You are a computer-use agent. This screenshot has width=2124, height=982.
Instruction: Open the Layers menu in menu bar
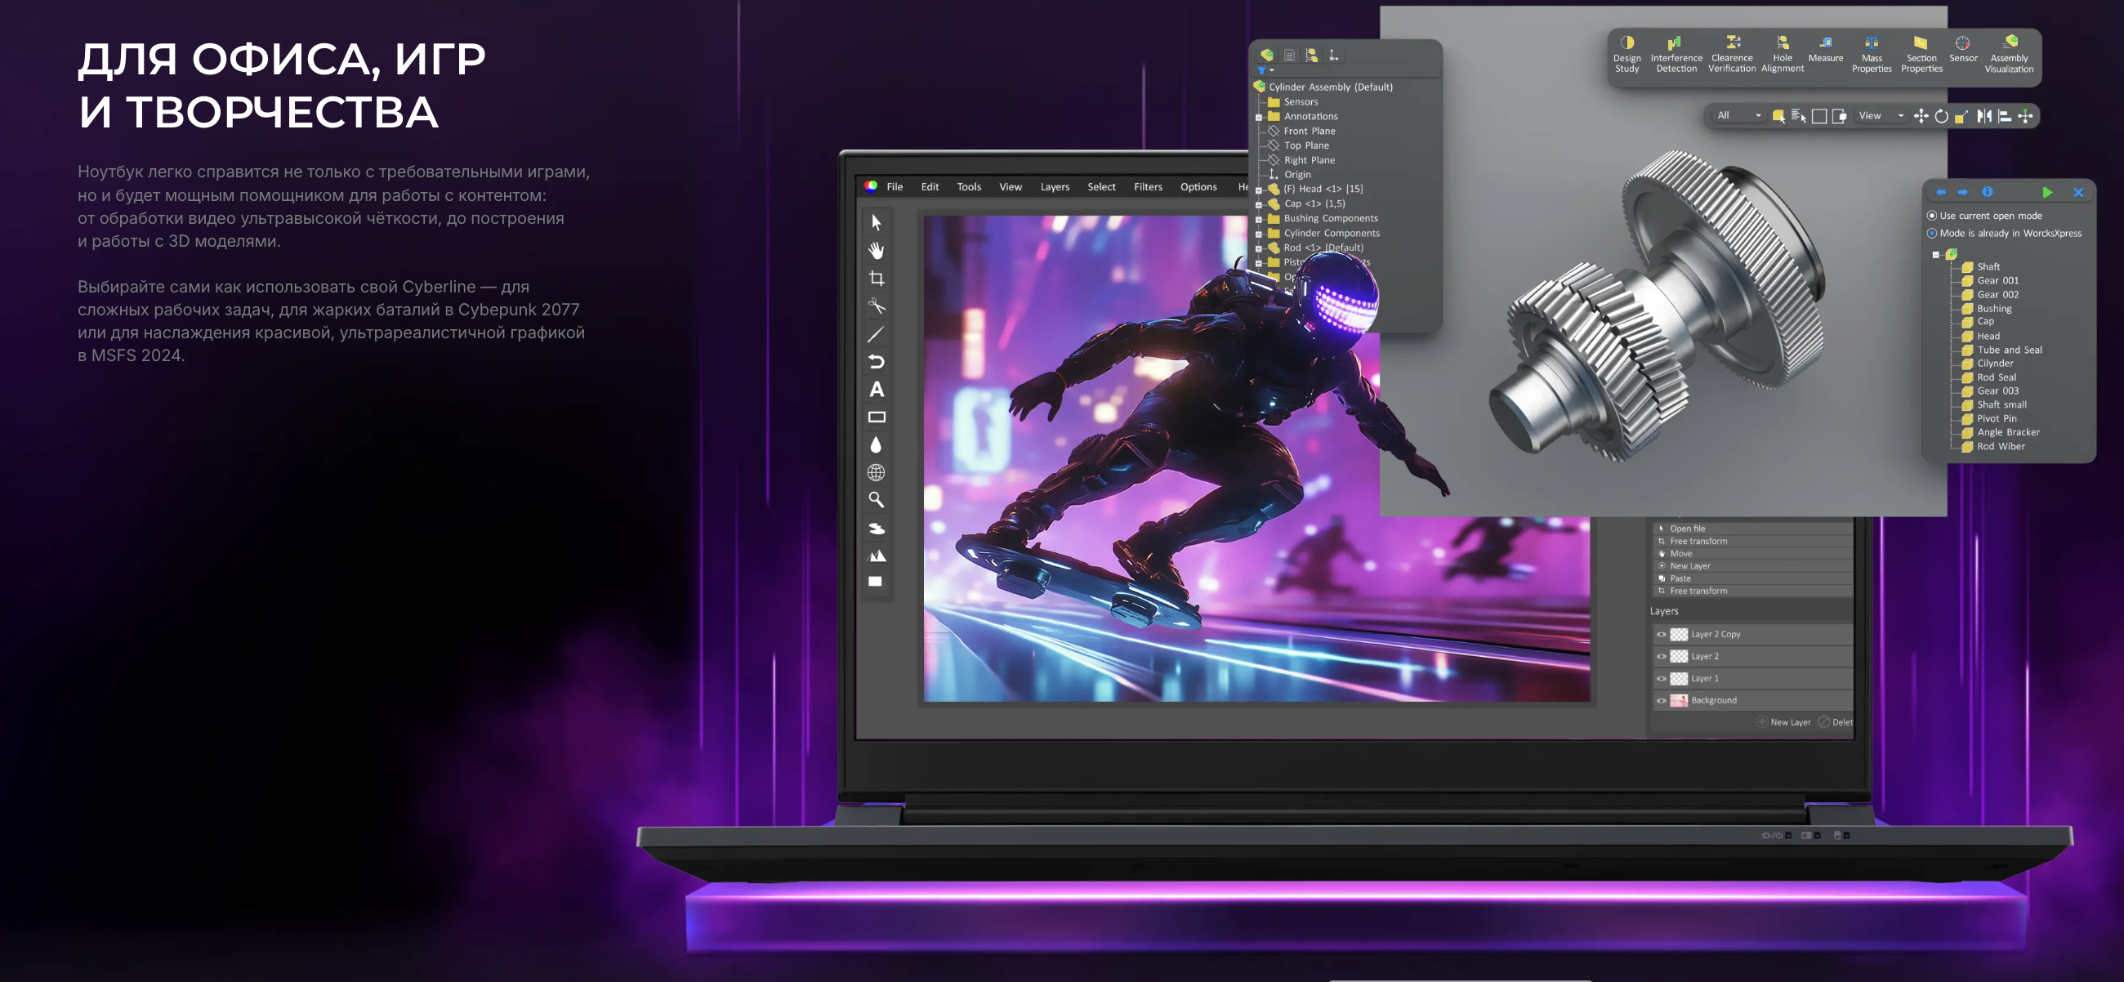pos(1054,187)
